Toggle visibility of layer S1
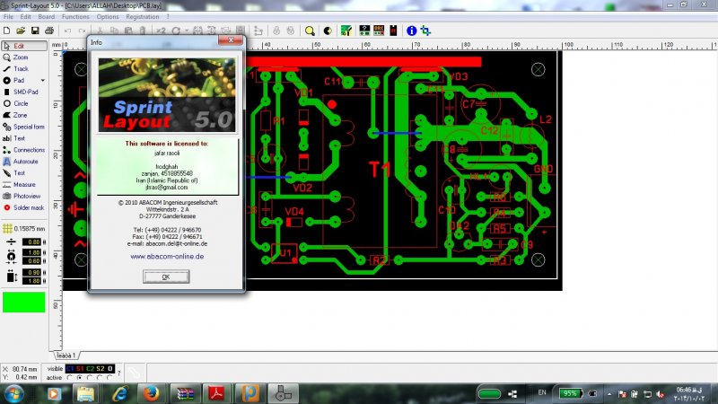718x404 pixels. [80, 368]
